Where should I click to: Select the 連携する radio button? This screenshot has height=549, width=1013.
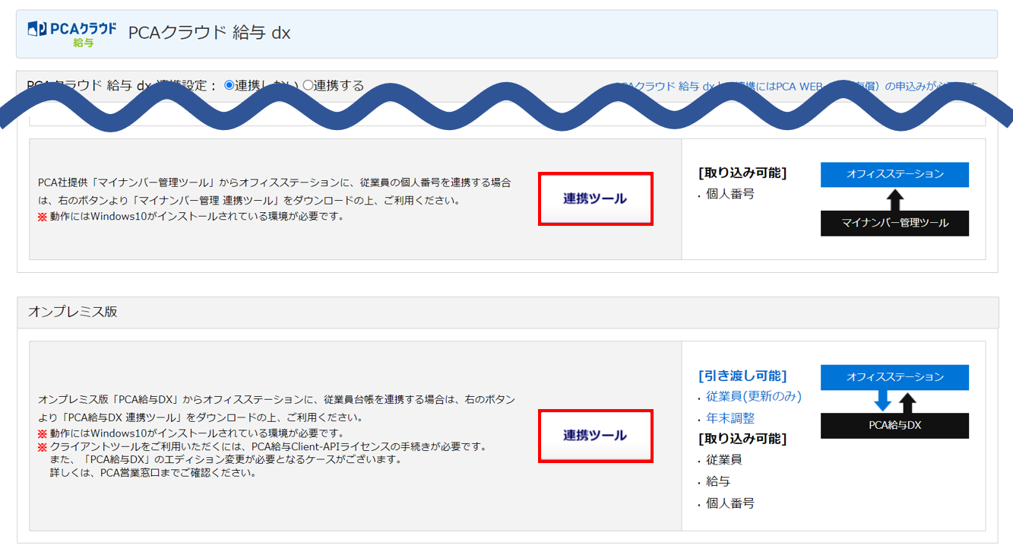click(x=308, y=85)
